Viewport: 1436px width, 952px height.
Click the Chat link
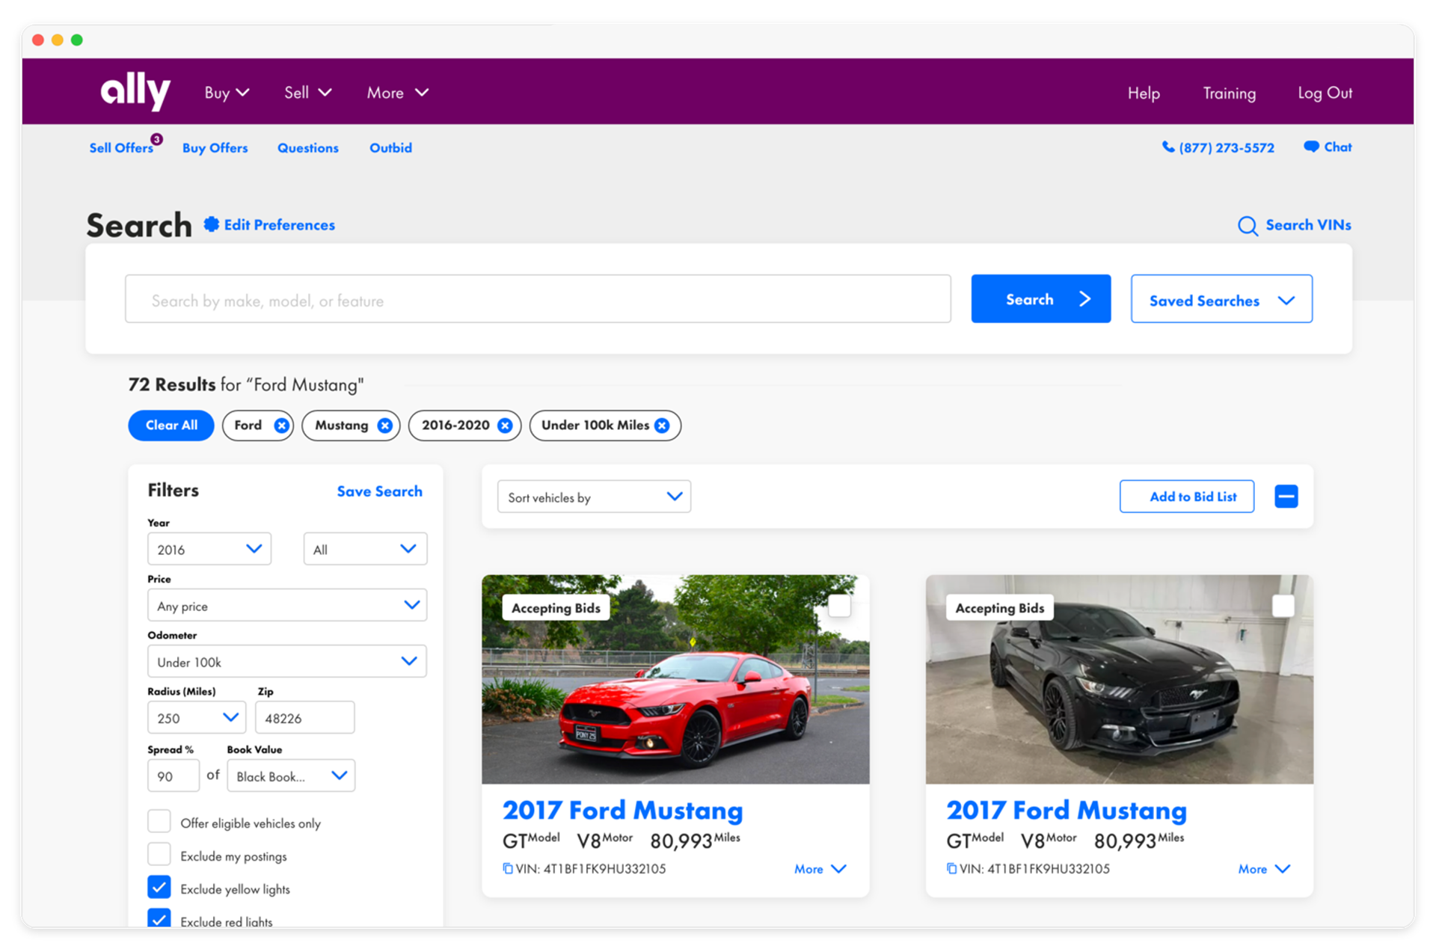pyautogui.click(x=1338, y=147)
